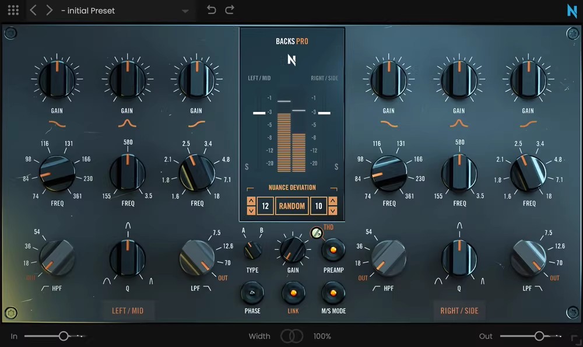Toggle the PHASE button
The height and width of the screenshot is (347, 583).
[252, 292]
